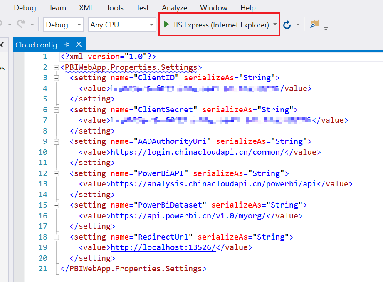Collapse the RedirectUrl setting node

click(56, 237)
